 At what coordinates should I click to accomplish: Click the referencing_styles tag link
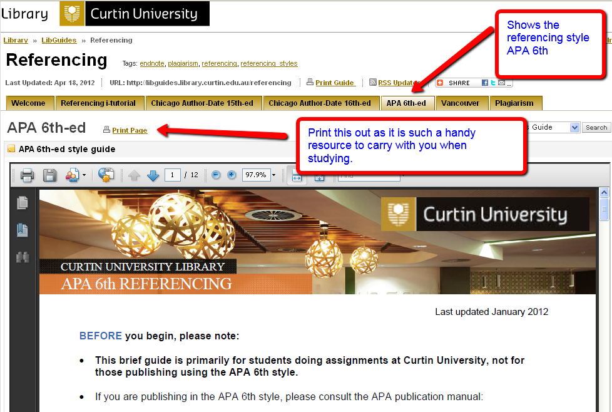[269, 63]
